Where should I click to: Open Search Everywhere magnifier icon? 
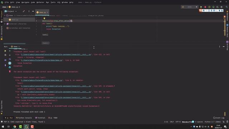point(226,7)
